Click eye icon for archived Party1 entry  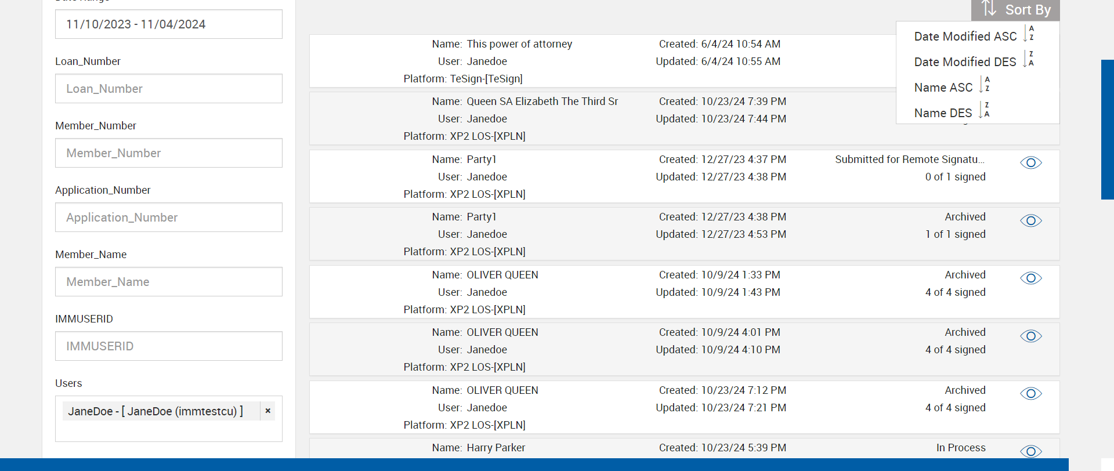tap(1030, 221)
